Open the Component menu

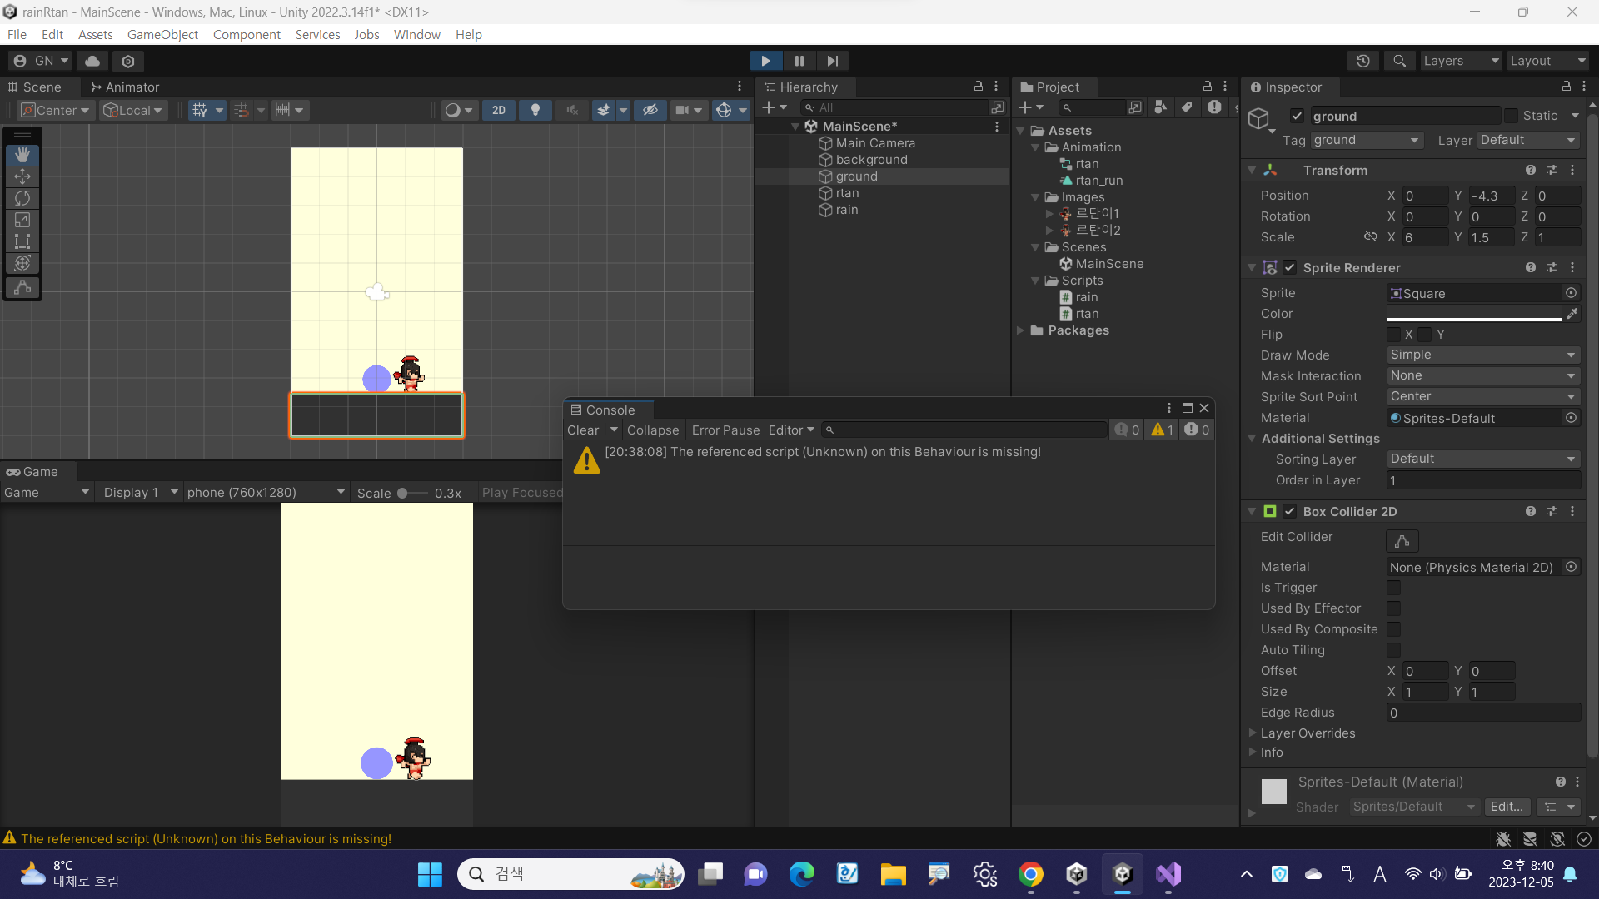click(247, 34)
